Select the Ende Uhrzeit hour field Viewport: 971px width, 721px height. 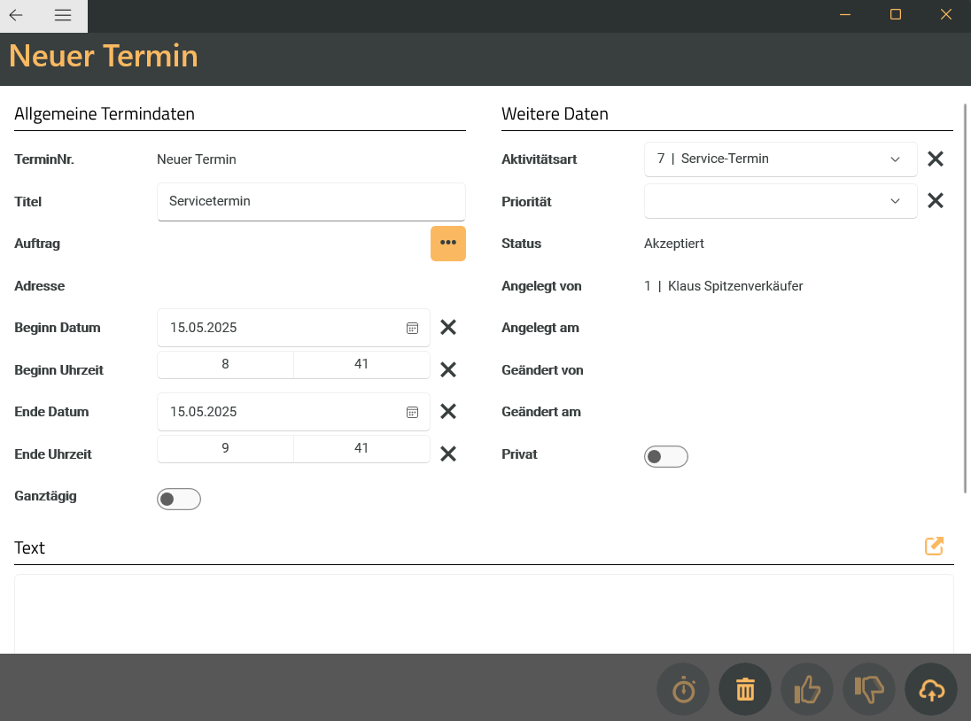(x=225, y=449)
